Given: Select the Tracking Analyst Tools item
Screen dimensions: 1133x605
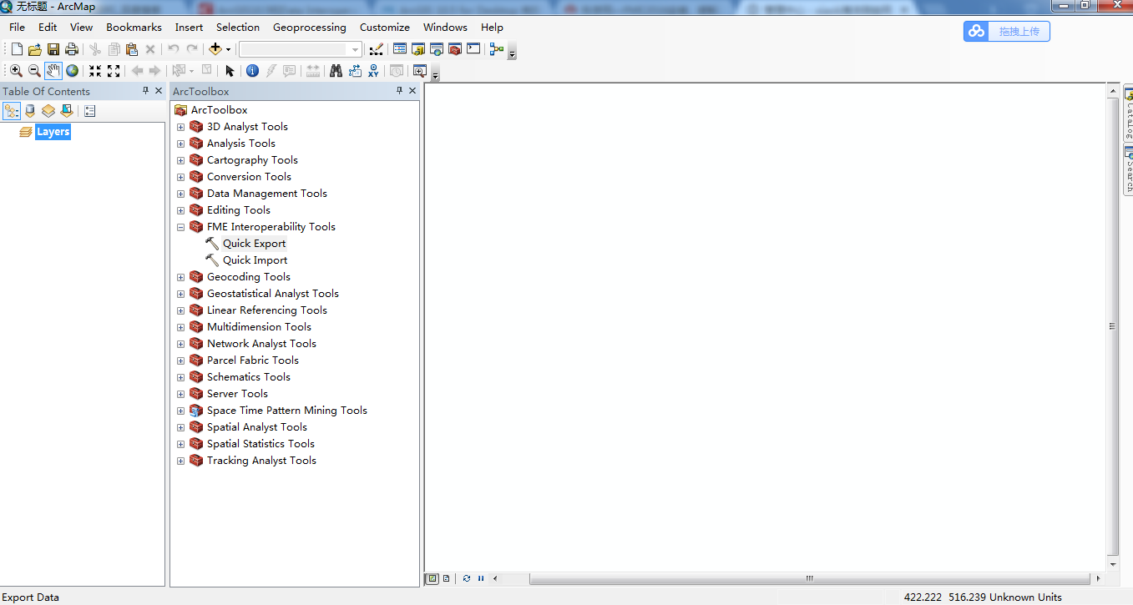Looking at the screenshot, I should (261, 461).
